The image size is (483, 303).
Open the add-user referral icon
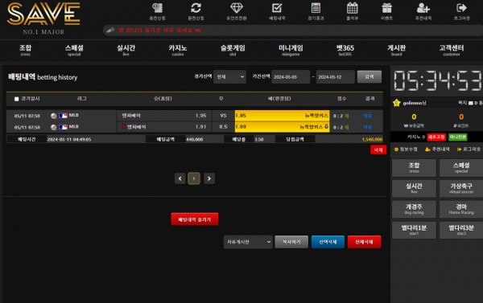point(423,8)
